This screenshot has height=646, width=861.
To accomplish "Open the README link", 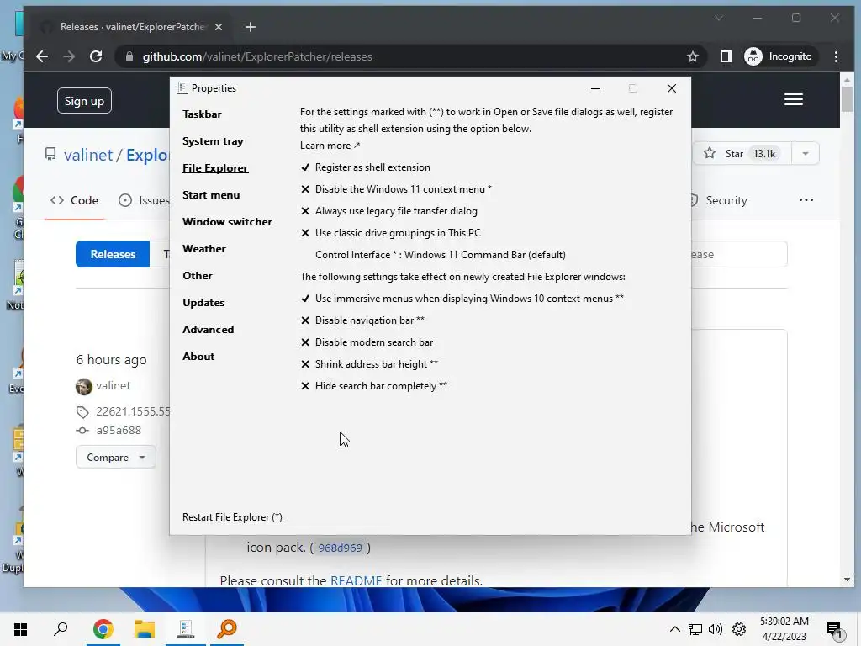I will 356,580.
